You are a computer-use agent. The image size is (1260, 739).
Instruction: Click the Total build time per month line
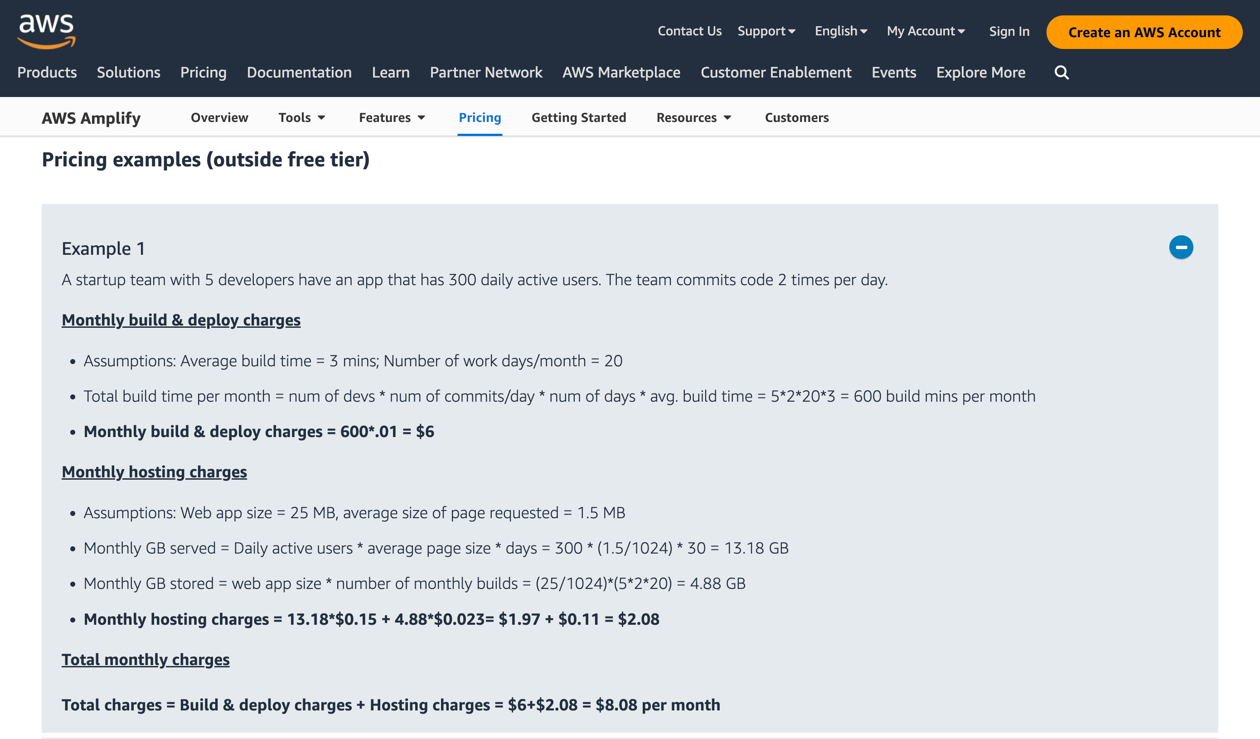[x=559, y=396]
